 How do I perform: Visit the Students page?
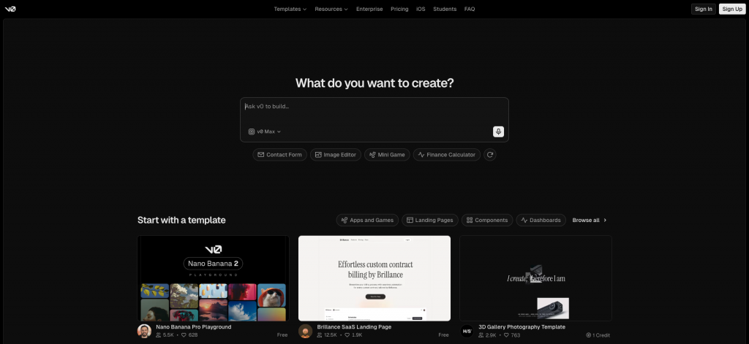tap(445, 9)
